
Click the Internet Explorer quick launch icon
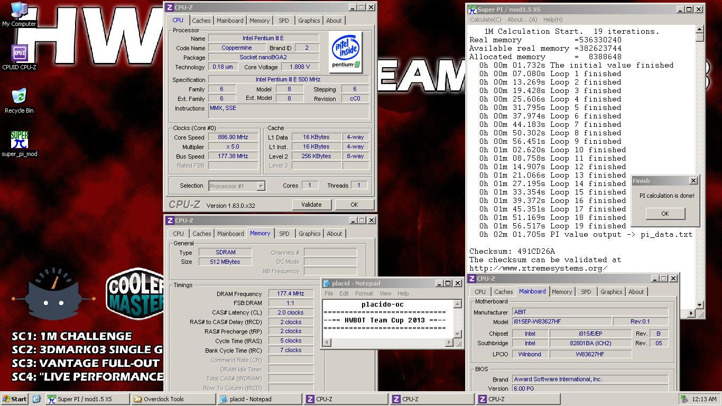click(36, 399)
